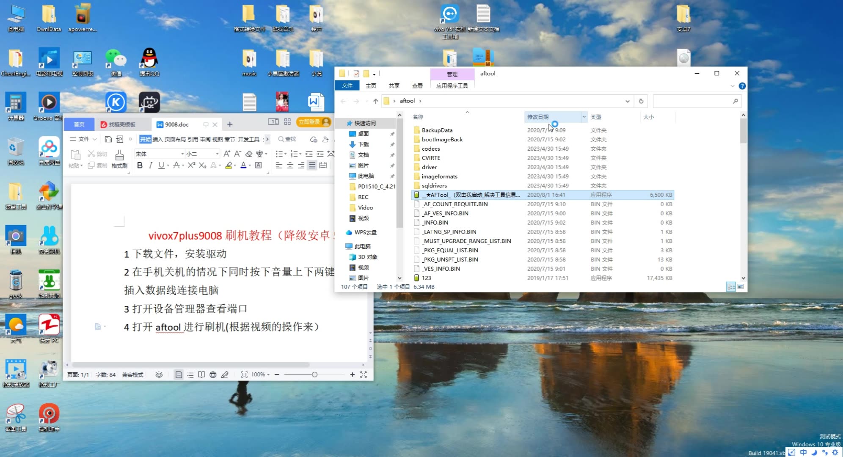This screenshot has width=843, height=457.
Task: Click the Paste clipboard icon
Action: [x=76, y=155]
